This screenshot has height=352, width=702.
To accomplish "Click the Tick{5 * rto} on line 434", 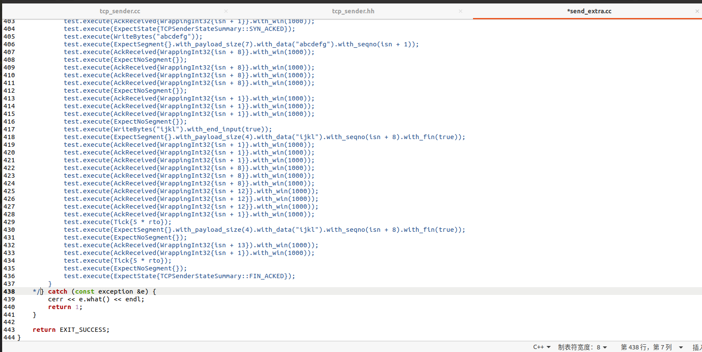I will (x=117, y=261).
